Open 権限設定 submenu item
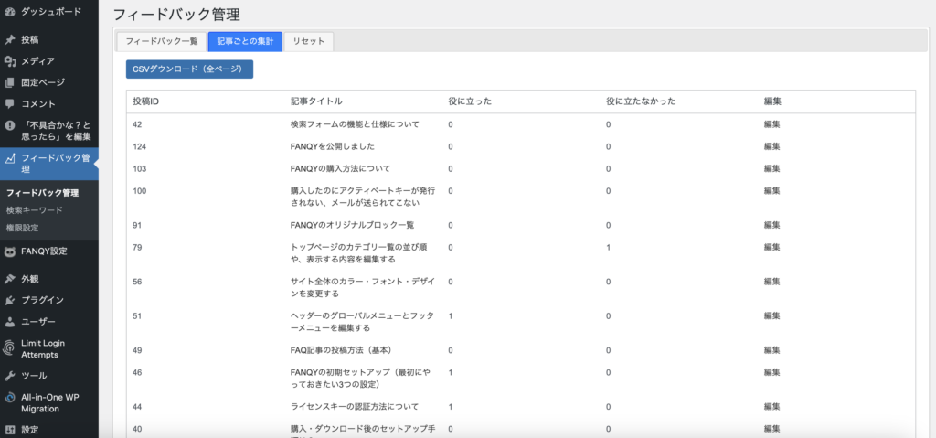The width and height of the screenshot is (936, 438). (23, 228)
